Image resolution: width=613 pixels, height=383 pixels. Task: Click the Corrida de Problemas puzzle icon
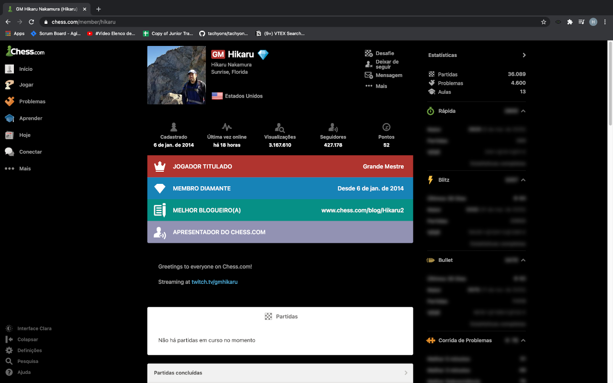(x=431, y=340)
